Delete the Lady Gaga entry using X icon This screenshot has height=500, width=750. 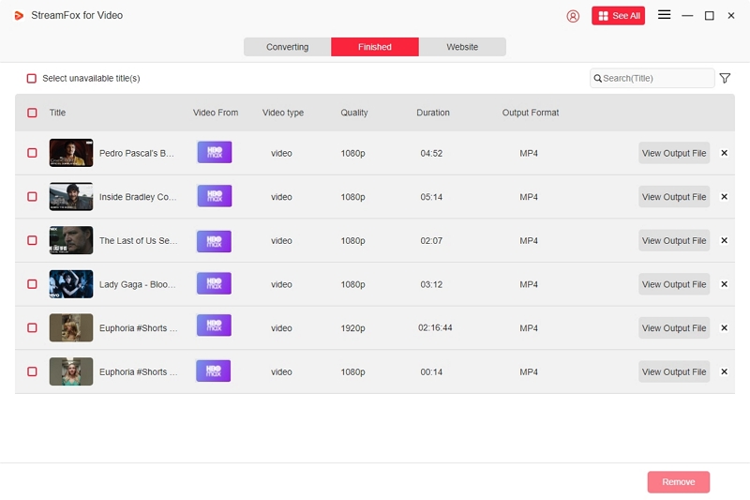click(724, 284)
